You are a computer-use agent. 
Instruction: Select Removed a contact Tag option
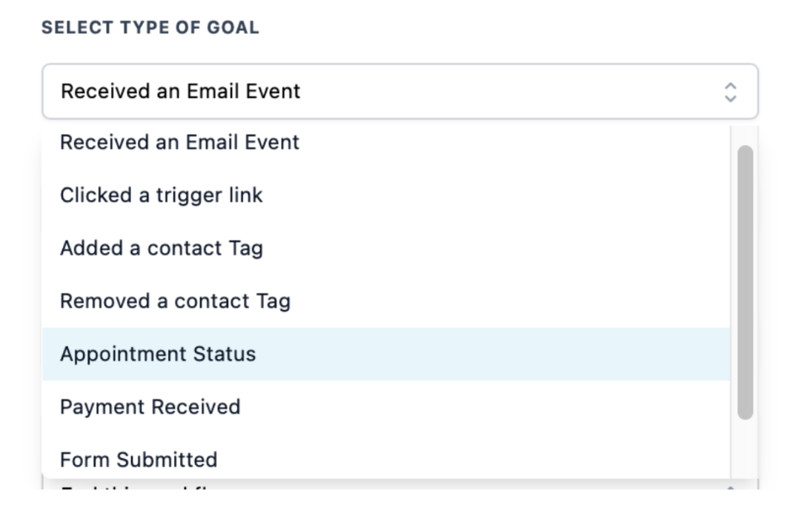click(x=175, y=301)
